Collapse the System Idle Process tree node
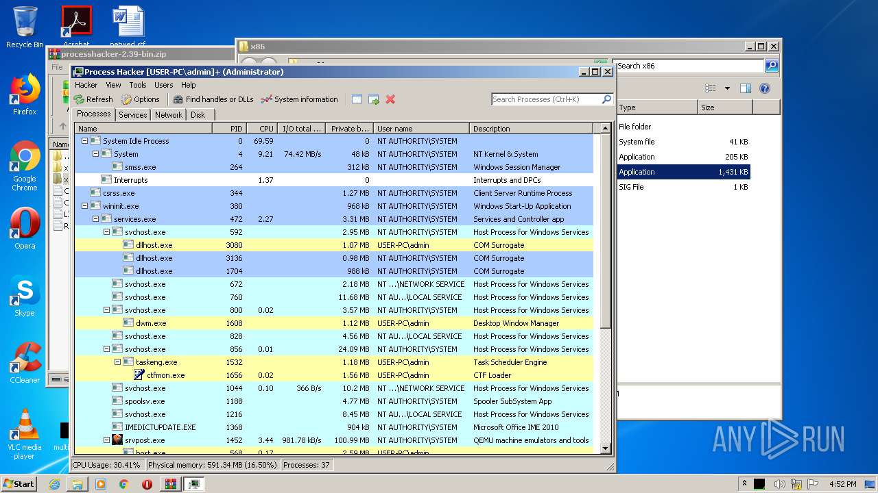This screenshot has height=493, width=878. 85,141
